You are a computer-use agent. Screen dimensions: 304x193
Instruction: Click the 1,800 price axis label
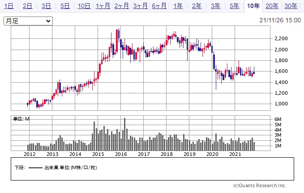281,60
